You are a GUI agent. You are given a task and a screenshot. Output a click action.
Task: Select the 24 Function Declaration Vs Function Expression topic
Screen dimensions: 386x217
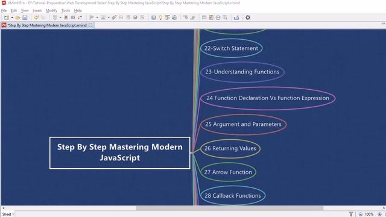[x=268, y=98]
